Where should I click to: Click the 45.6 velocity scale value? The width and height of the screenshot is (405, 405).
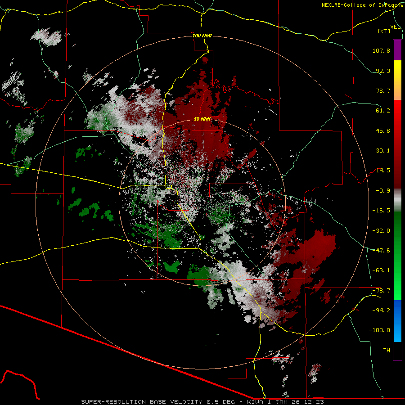tap(383, 130)
